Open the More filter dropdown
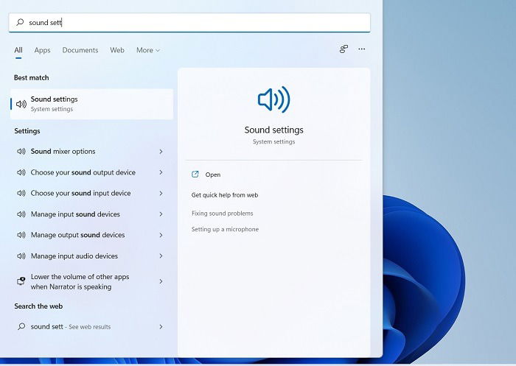Image resolution: width=516 pixels, height=366 pixels. tap(148, 50)
